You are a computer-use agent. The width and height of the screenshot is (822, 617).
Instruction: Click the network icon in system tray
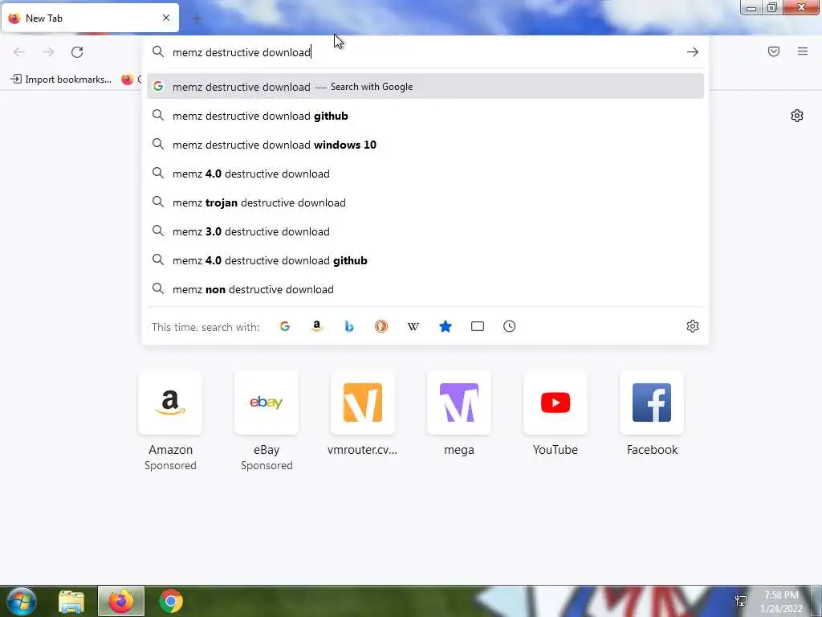pos(741,601)
